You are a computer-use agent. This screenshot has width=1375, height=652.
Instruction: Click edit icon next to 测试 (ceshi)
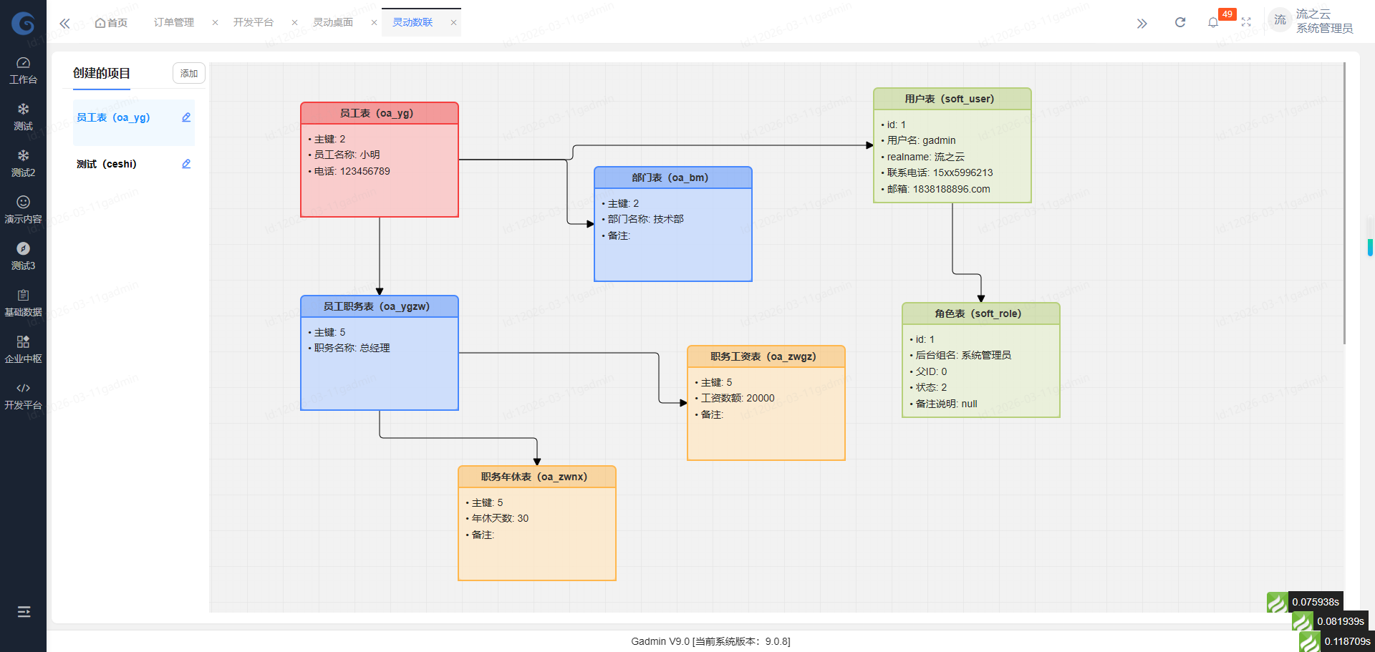[186, 164]
